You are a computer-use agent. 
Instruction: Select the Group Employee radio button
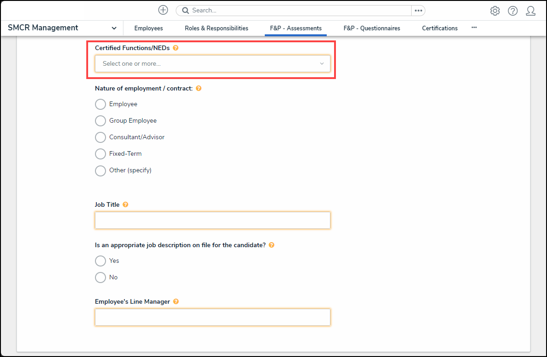100,121
